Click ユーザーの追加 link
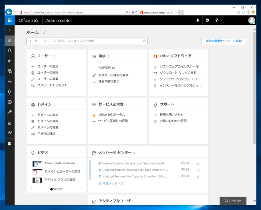The height and width of the screenshot is (210, 261). [x=48, y=66]
